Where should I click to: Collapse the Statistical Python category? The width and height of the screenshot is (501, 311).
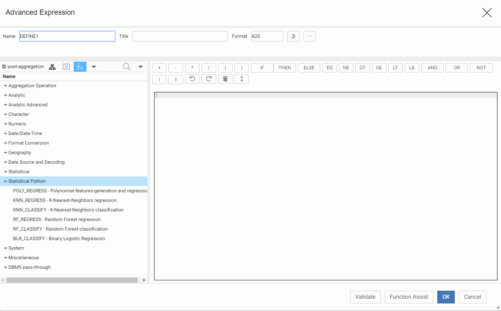6,181
